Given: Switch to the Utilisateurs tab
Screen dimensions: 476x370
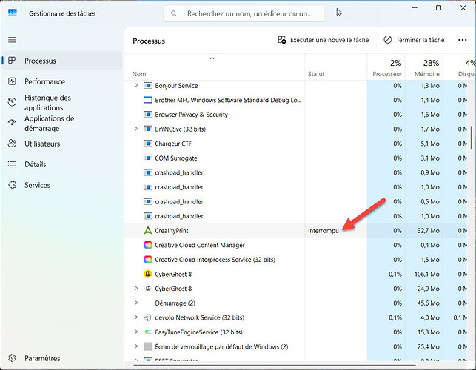Looking at the screenshot, I should [62, 144].
